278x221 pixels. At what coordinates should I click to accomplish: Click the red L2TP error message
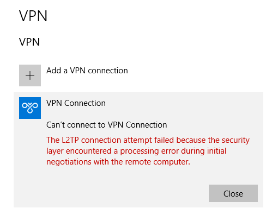(148, 151)
